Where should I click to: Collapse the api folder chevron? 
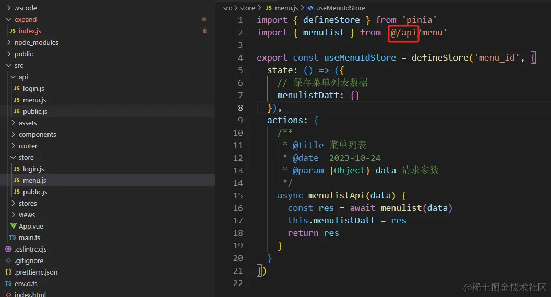(13, 77)
